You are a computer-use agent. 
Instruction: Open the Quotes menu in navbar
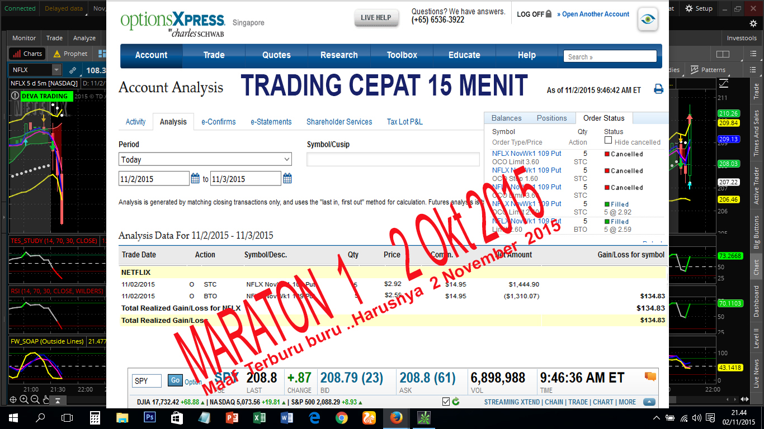tap(276, 55)
